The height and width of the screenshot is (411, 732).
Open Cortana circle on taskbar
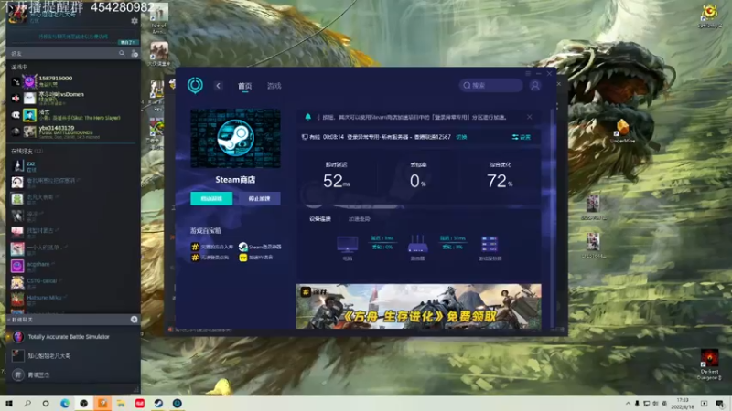pos(46,403)
